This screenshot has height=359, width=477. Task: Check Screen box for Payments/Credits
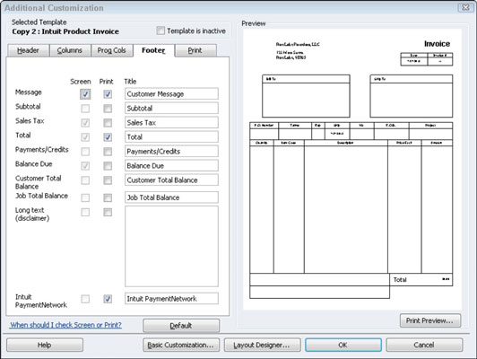point(85,152)
